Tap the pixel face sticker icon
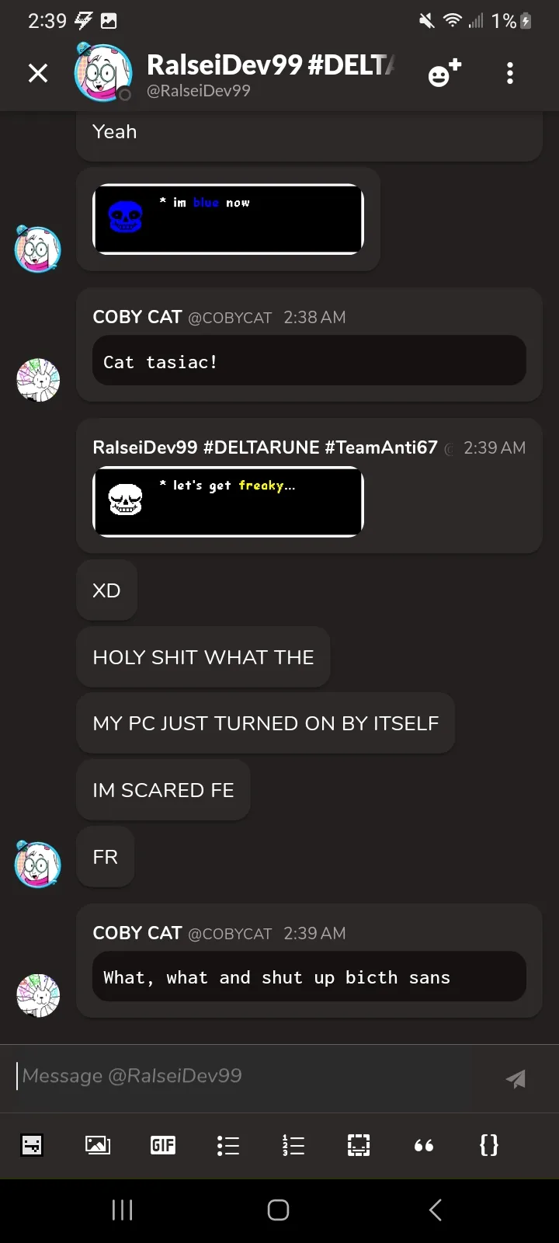The image size is (559, 1243). pos(32,1144)
